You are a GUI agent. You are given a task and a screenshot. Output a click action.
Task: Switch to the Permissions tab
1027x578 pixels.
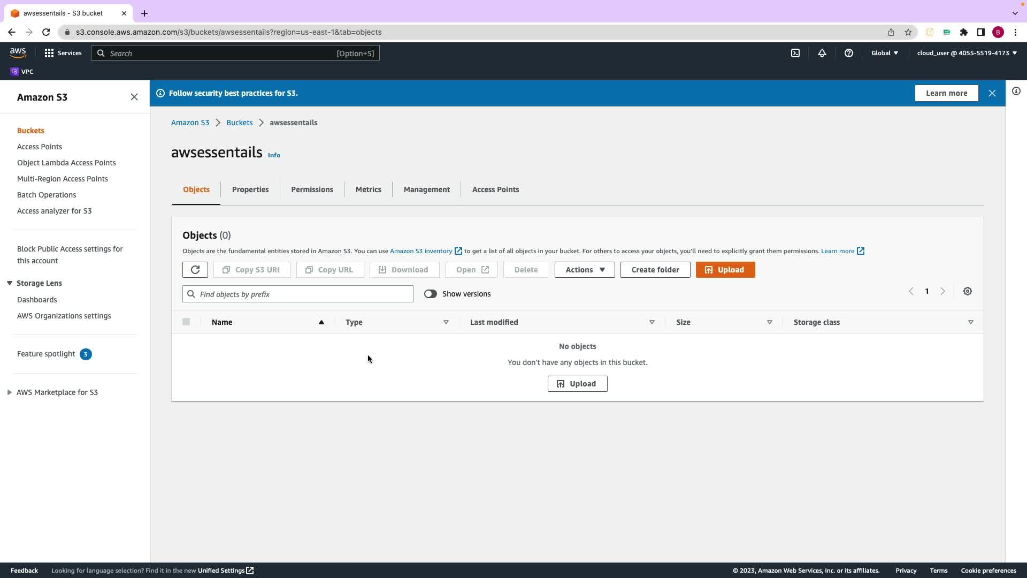coord(312,189)
